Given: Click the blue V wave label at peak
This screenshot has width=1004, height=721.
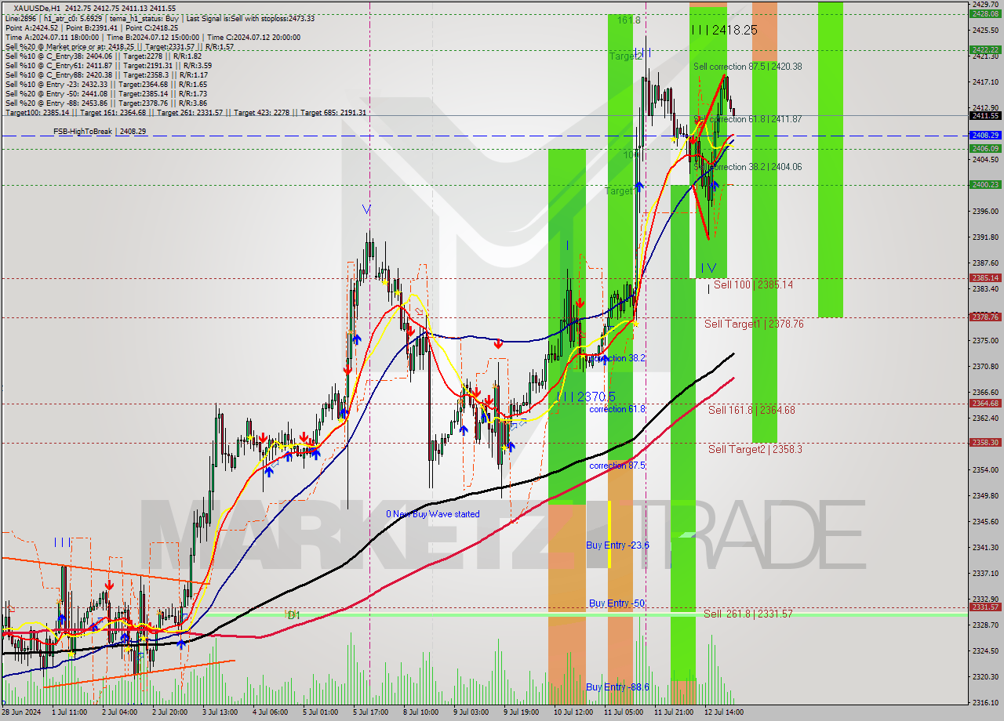Looking at the screenshot, I should pyautogui.click(x=366, y=209).
